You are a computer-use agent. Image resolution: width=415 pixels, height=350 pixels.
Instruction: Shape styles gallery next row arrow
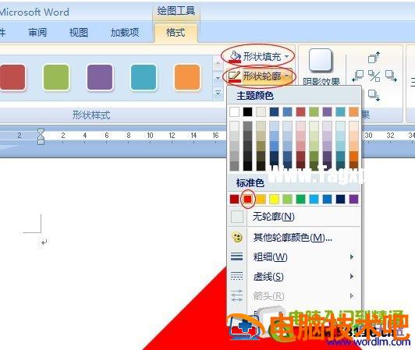tap(218, 78)
